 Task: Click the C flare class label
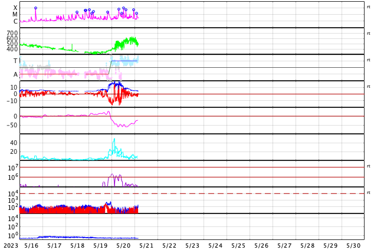[15, 21]
